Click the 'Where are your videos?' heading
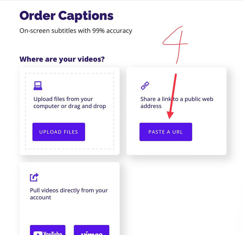Image resolution: width=243 pixels, height=235 pixels. [62, 59]
